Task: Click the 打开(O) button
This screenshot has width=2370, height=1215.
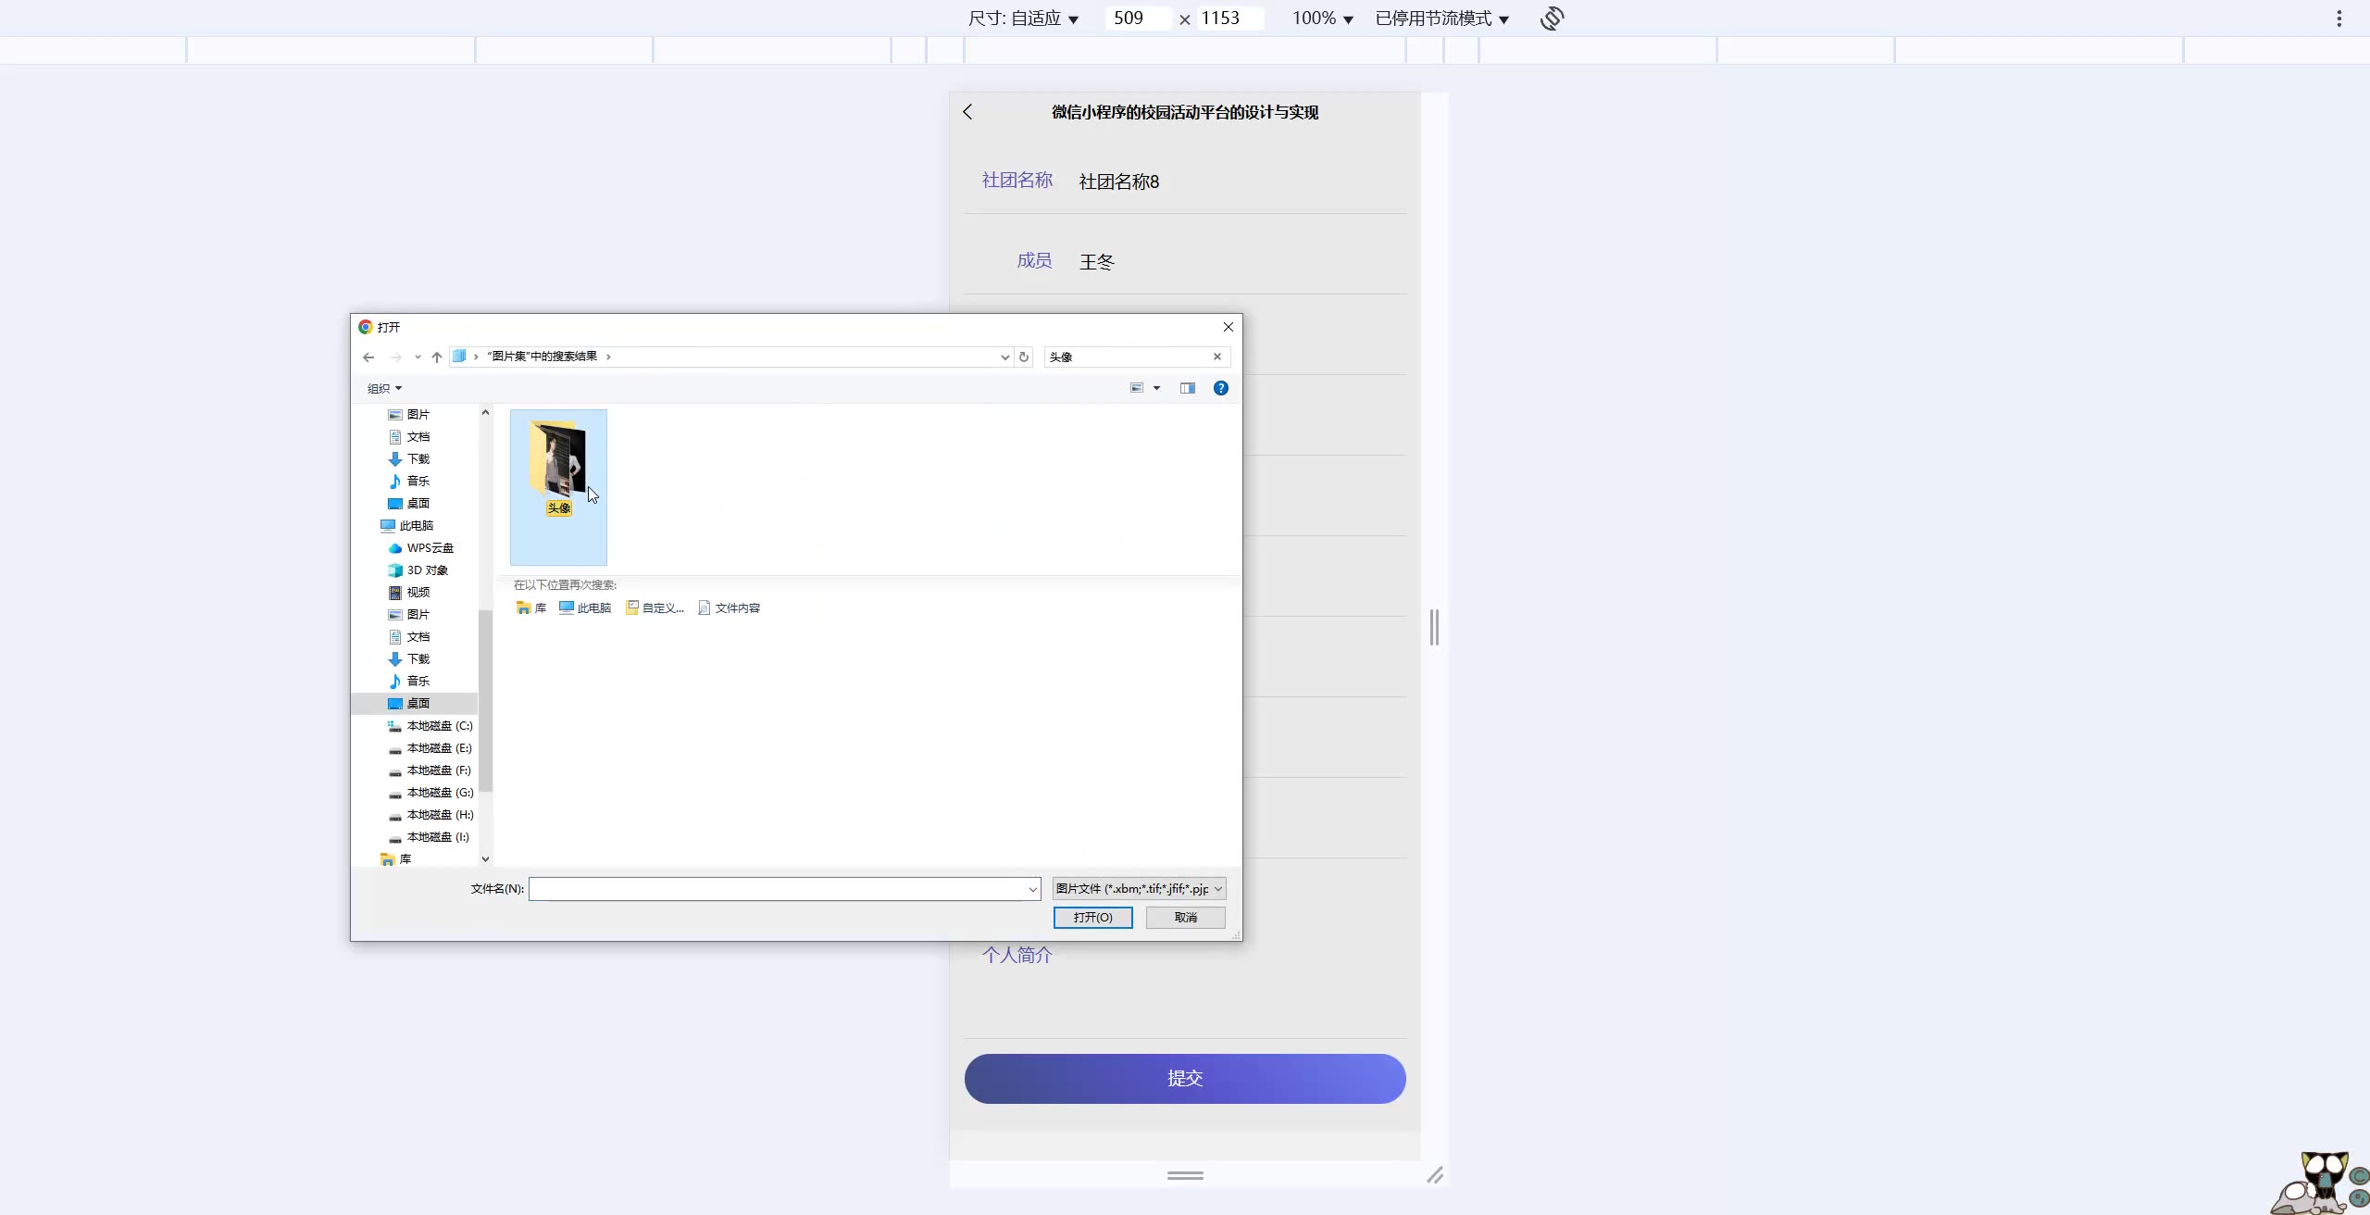Action: tap(1092, 917)
